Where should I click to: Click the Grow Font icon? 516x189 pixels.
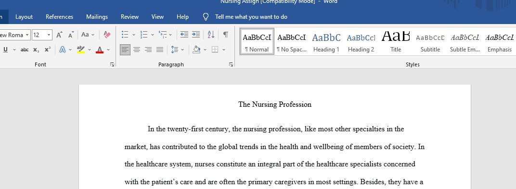pos(59,35)
